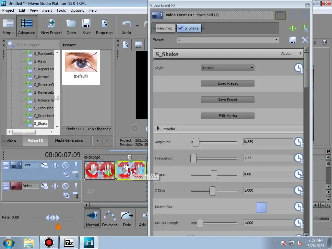Select Pan/Crop in the FX chain

(x=165, y=28)
